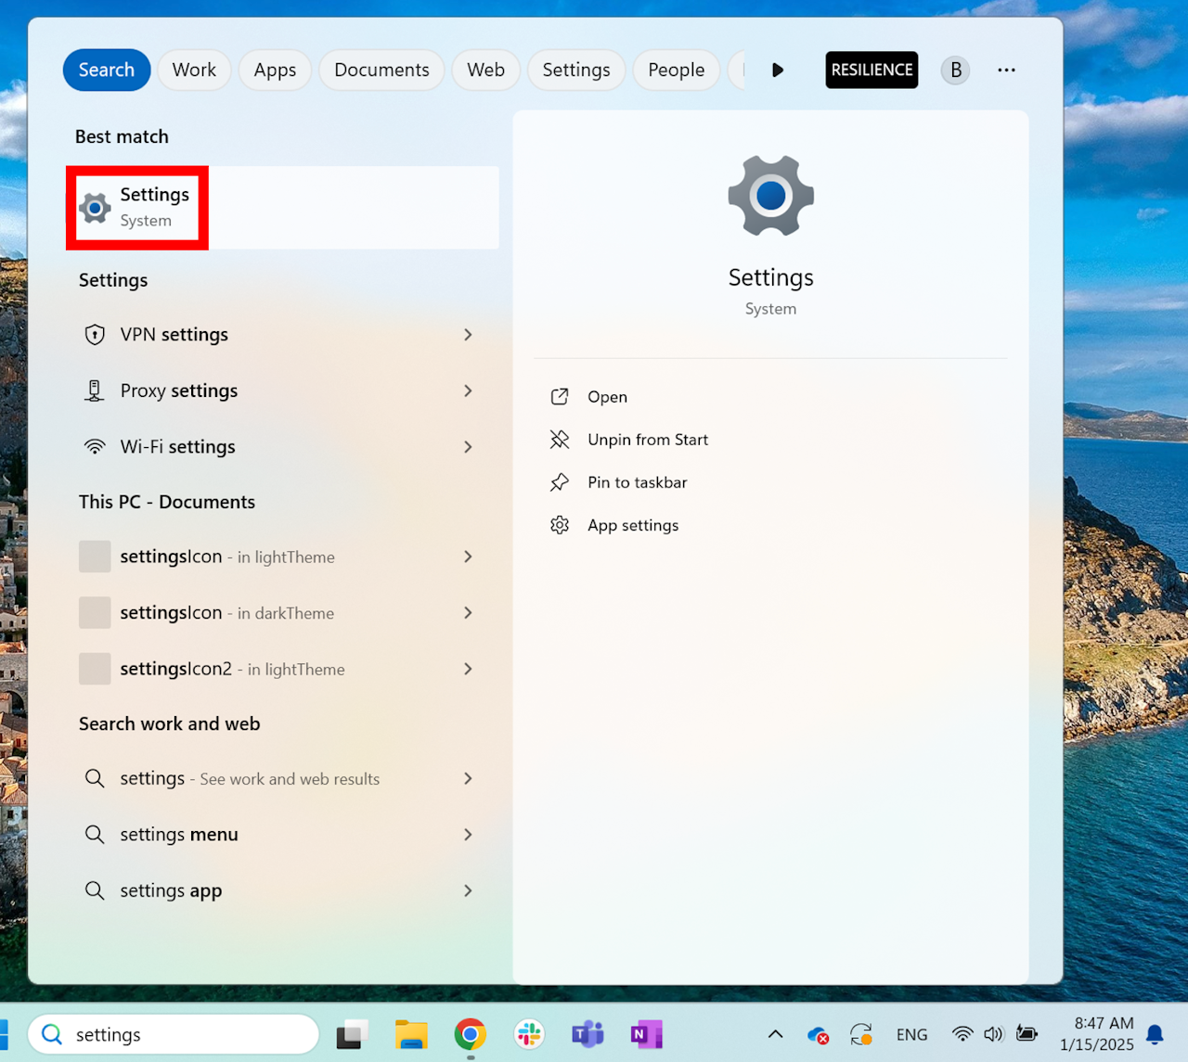This screenshot has width=1188, height=1062.
Task: Switch to the Apps filter tab
Action: 275,70
